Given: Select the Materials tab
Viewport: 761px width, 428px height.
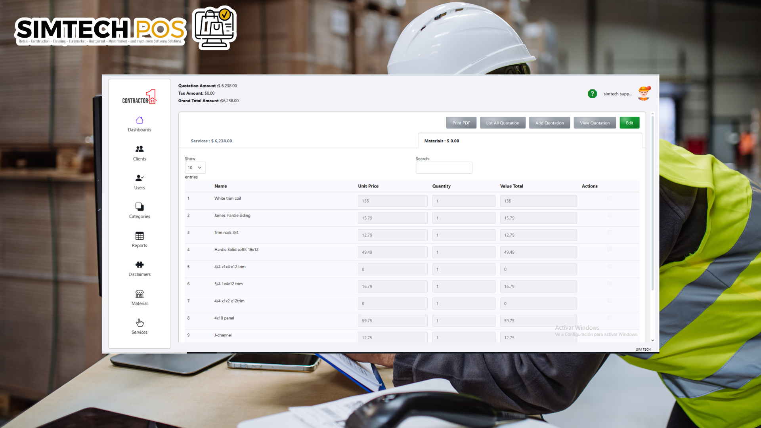Looking at the screenshot, I should point(442,141).
